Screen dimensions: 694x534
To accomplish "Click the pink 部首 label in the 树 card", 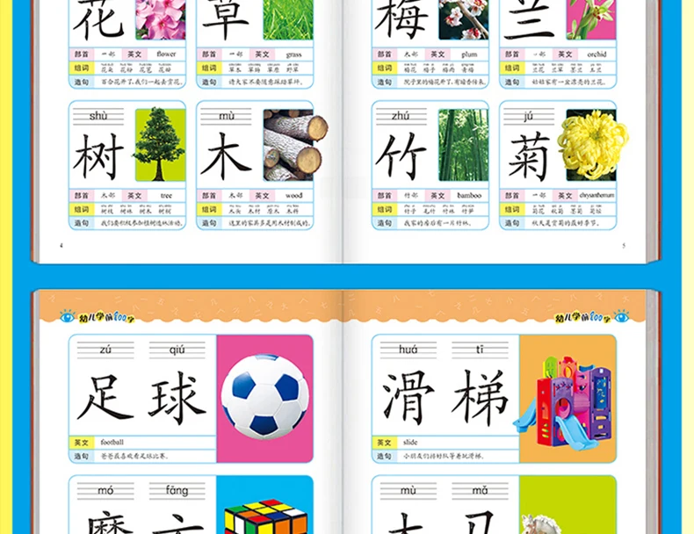I will coord(82,196).
